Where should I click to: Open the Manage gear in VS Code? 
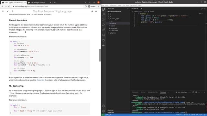point(103,111)
